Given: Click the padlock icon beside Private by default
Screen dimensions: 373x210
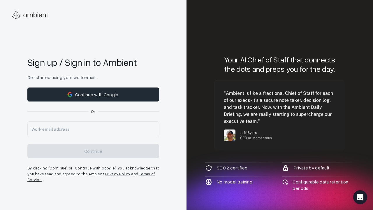Looking at the screenshot, I should click(286, 168).
